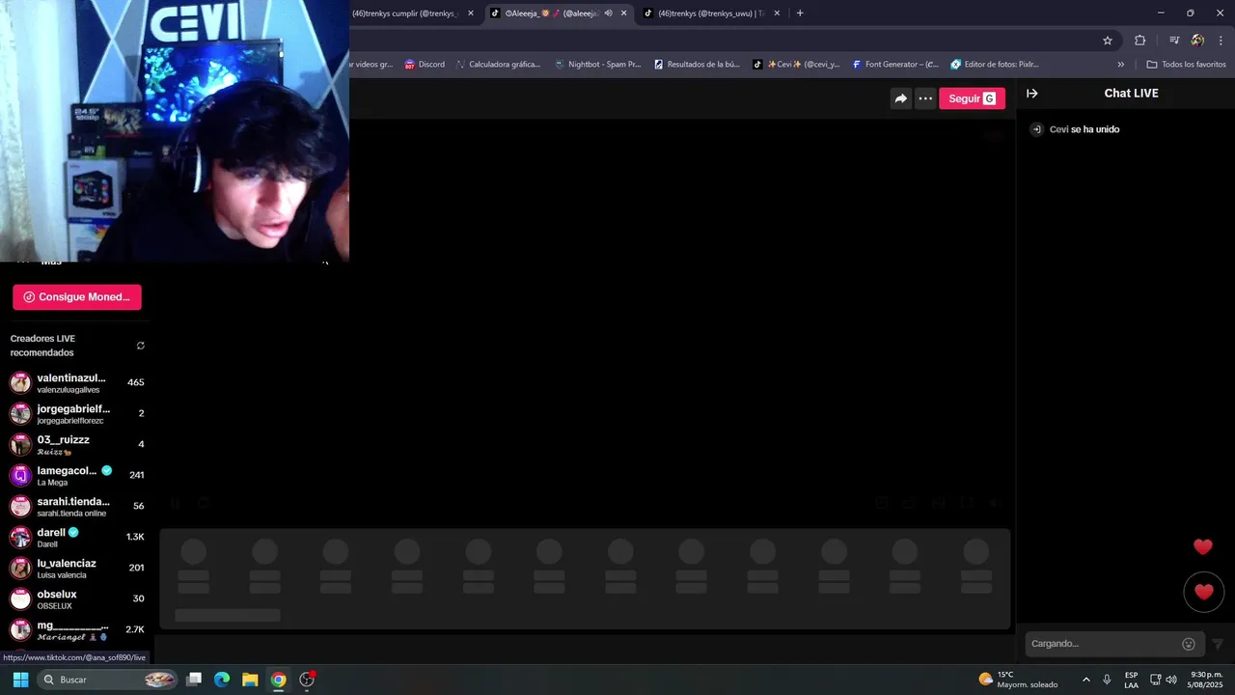Image resolution: width=1235 pixels, height=695 pixels.
Task: Refresh the recommended LIVE creators list
Action: [141, 346]
